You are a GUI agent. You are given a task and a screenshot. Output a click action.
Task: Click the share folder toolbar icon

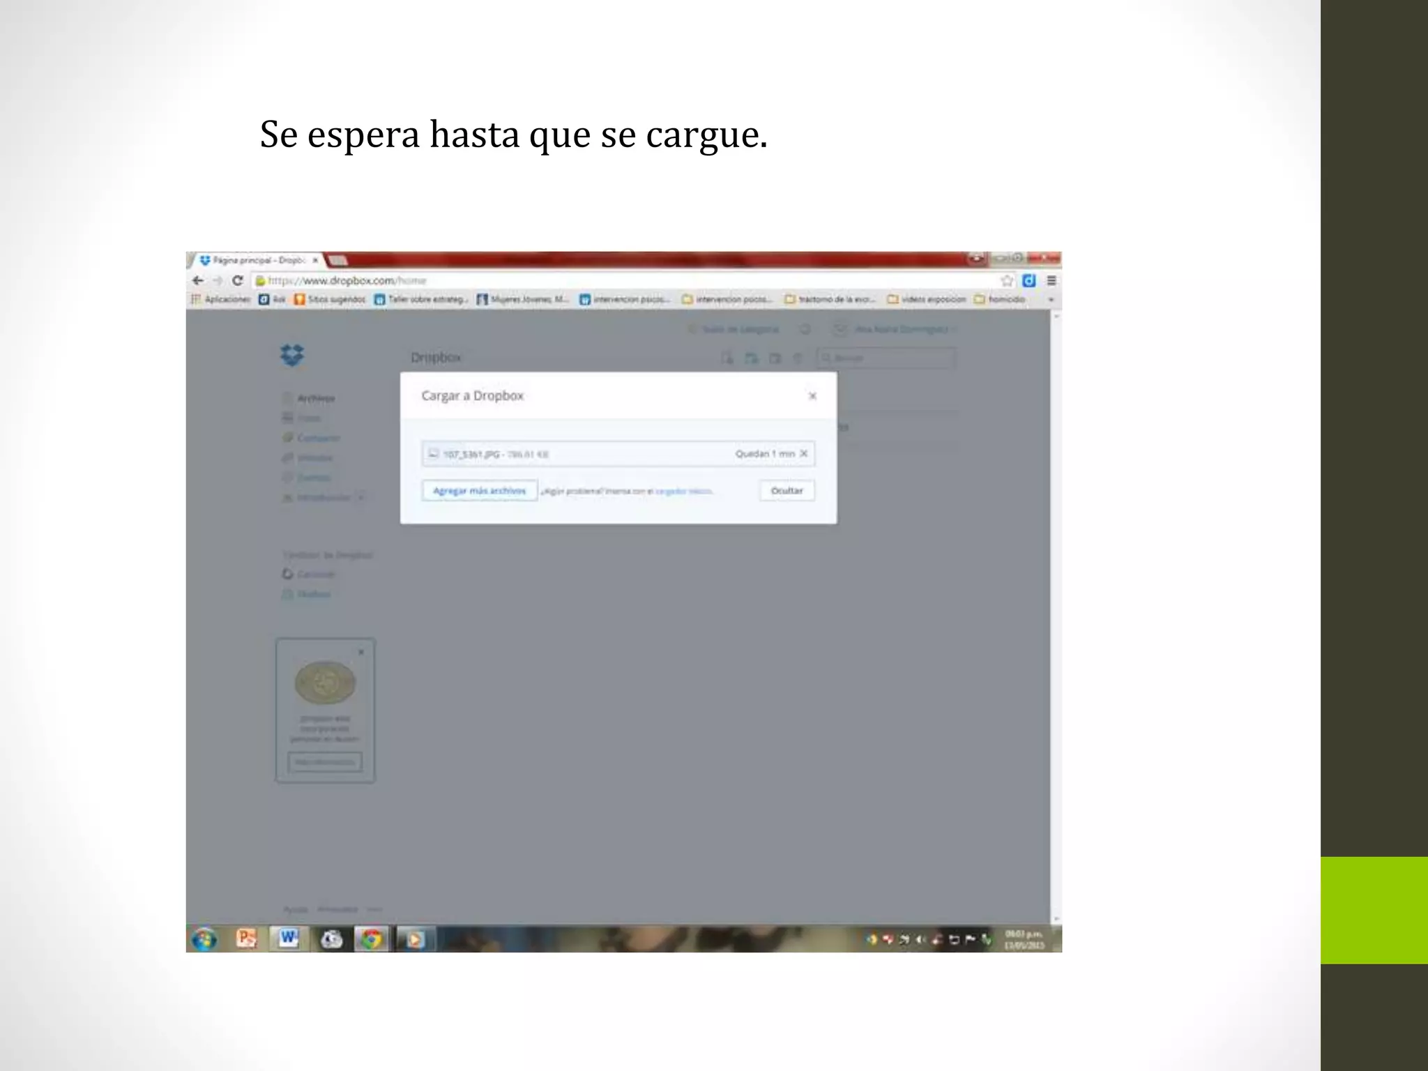tap(775, 358)
